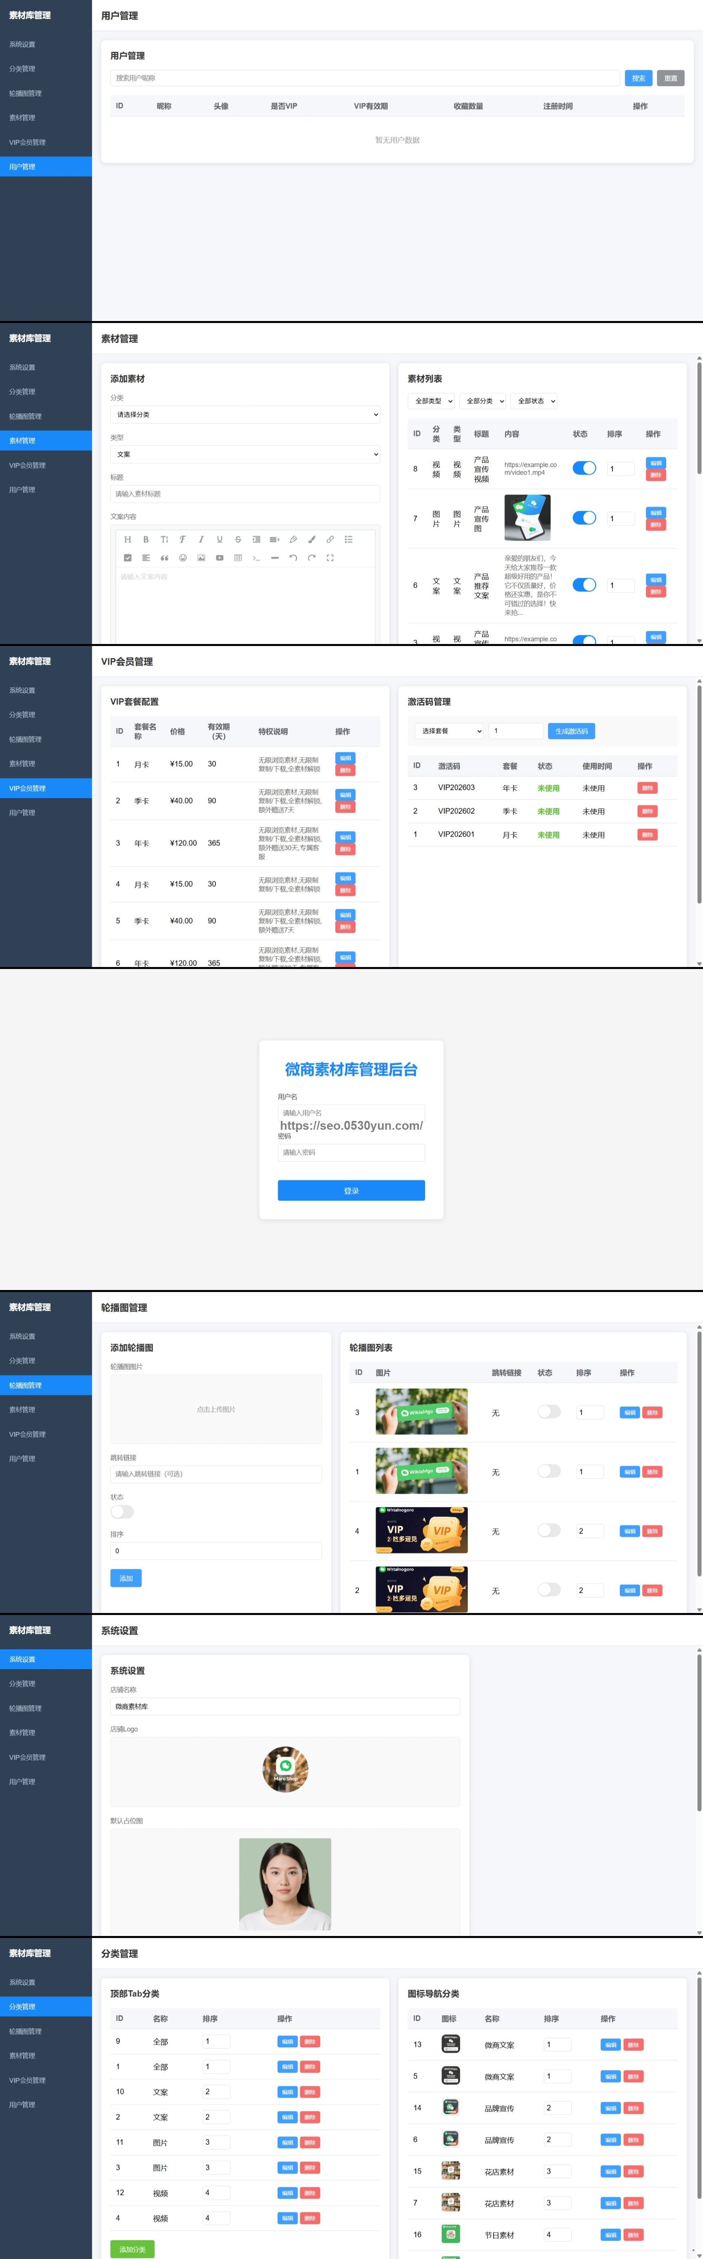703x2259 pixels.
Task: Open the 请选择分类 category dropdown
Action: tap(246, 415)
